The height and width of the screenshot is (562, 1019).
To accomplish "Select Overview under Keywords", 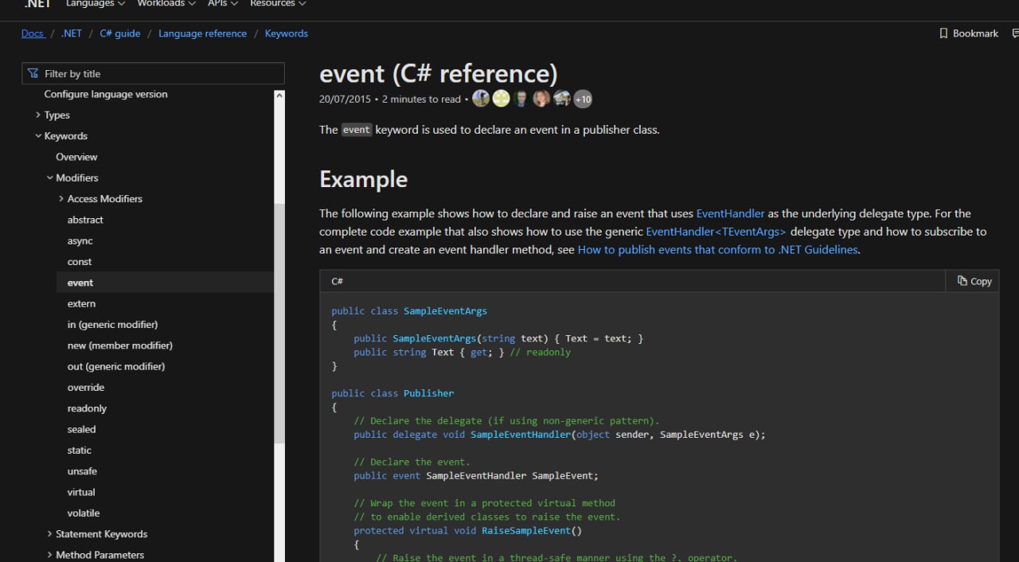I will [x=76, y=157].
